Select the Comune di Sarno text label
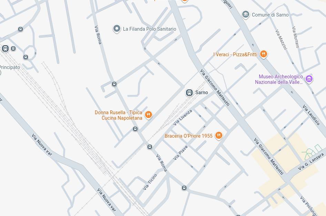The image size is (326, 216). (270, 15)
